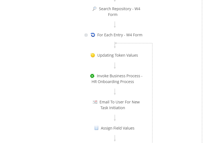
Task: Click connector arrow above Search Repository activity
Action: coord(115,1)
